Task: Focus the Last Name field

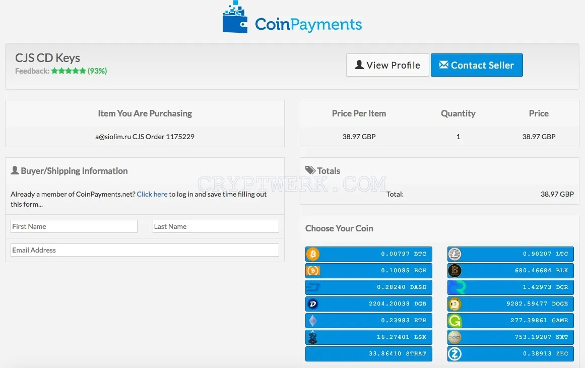Action: 216,226
